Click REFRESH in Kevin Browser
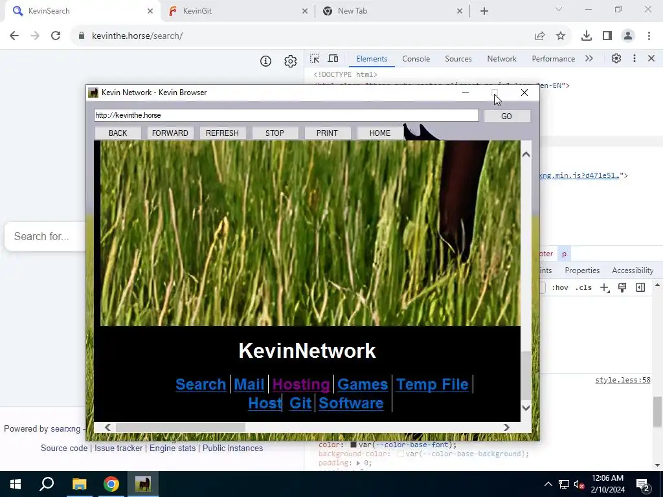 tap(223, 133)
